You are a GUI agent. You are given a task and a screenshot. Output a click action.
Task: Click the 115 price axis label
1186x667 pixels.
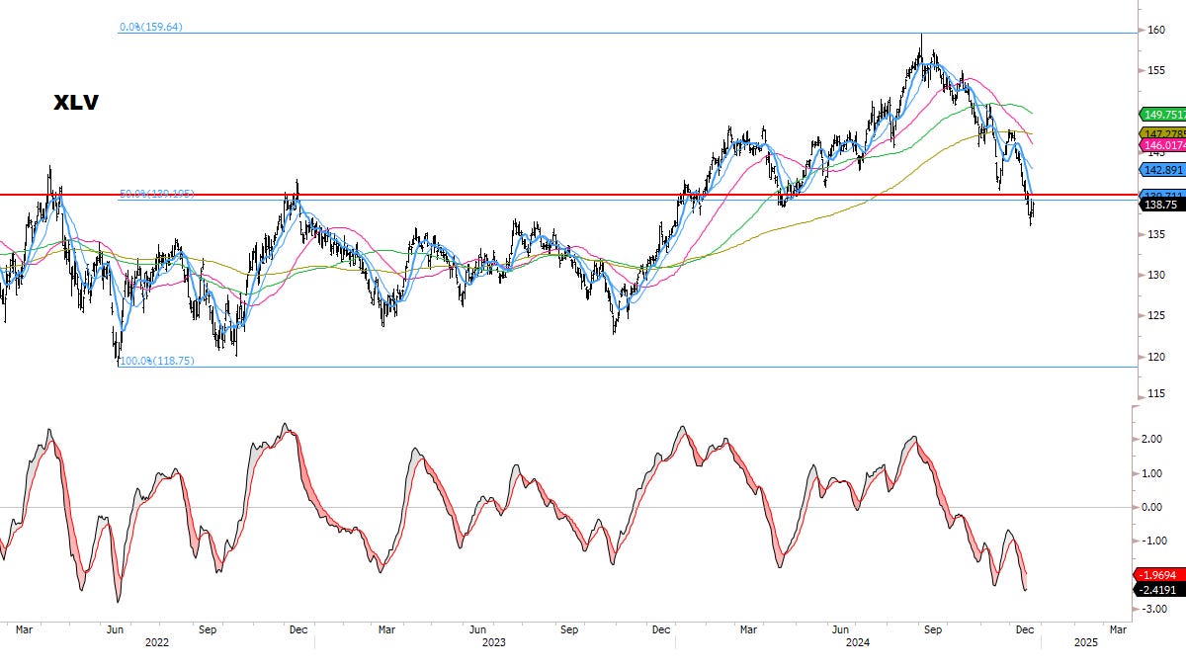coord(1156,396)
